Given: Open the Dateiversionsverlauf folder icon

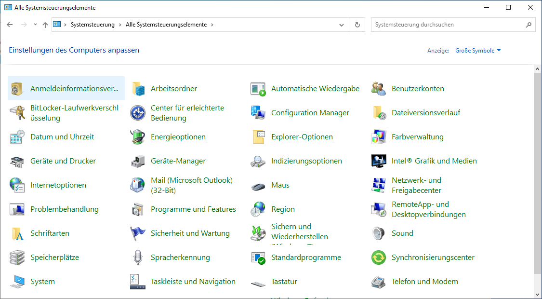Looking at the screenshot, I should tap(379, 113).
